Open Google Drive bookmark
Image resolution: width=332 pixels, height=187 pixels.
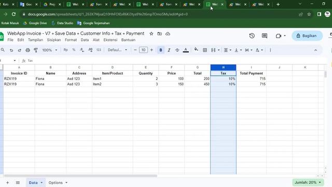click(35, 23)
